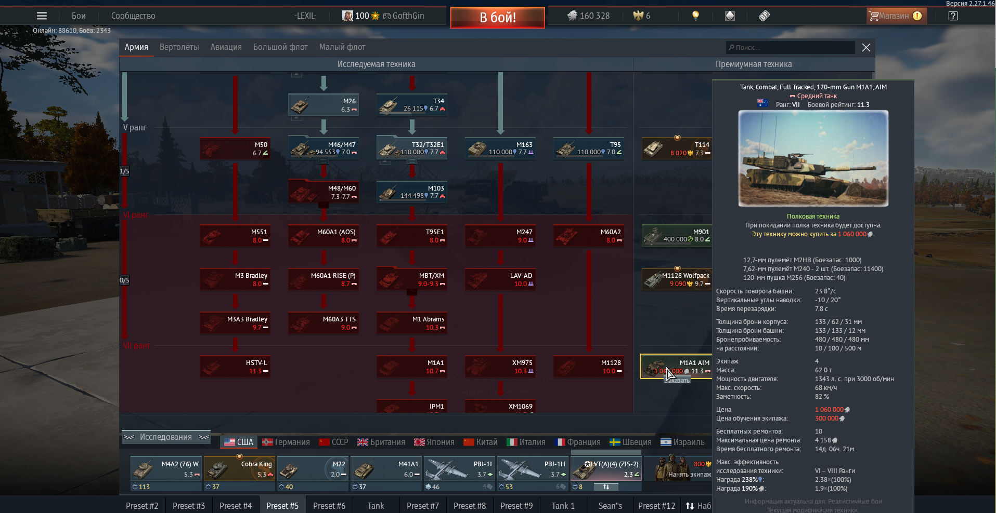Choose the Израиль nation tab
Viewport: 996px width, 513px height.
point(682,442)
